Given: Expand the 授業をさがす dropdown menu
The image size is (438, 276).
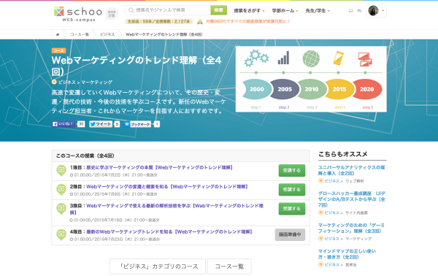Looking at the screenshot, I should coord(249,11).
